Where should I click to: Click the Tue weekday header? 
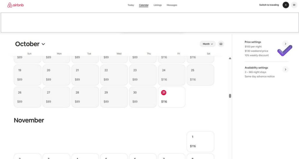pos(89,54)
